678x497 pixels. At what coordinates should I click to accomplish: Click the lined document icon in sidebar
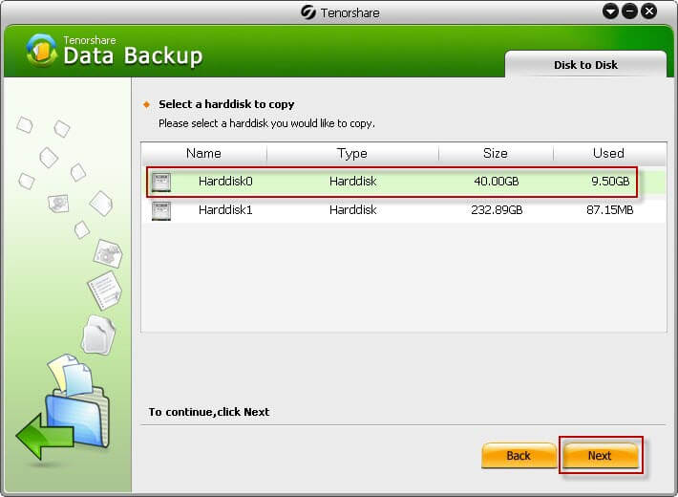pos(103,289)
